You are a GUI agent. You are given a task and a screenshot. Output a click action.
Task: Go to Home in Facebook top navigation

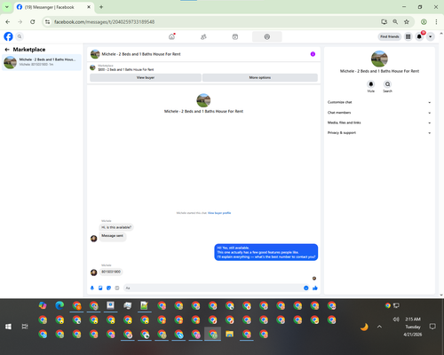click(x=171, y=36)
